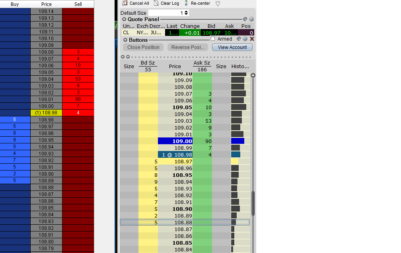Click the Reverse Position button
401x253 pixels.
(x=188, y=47)
